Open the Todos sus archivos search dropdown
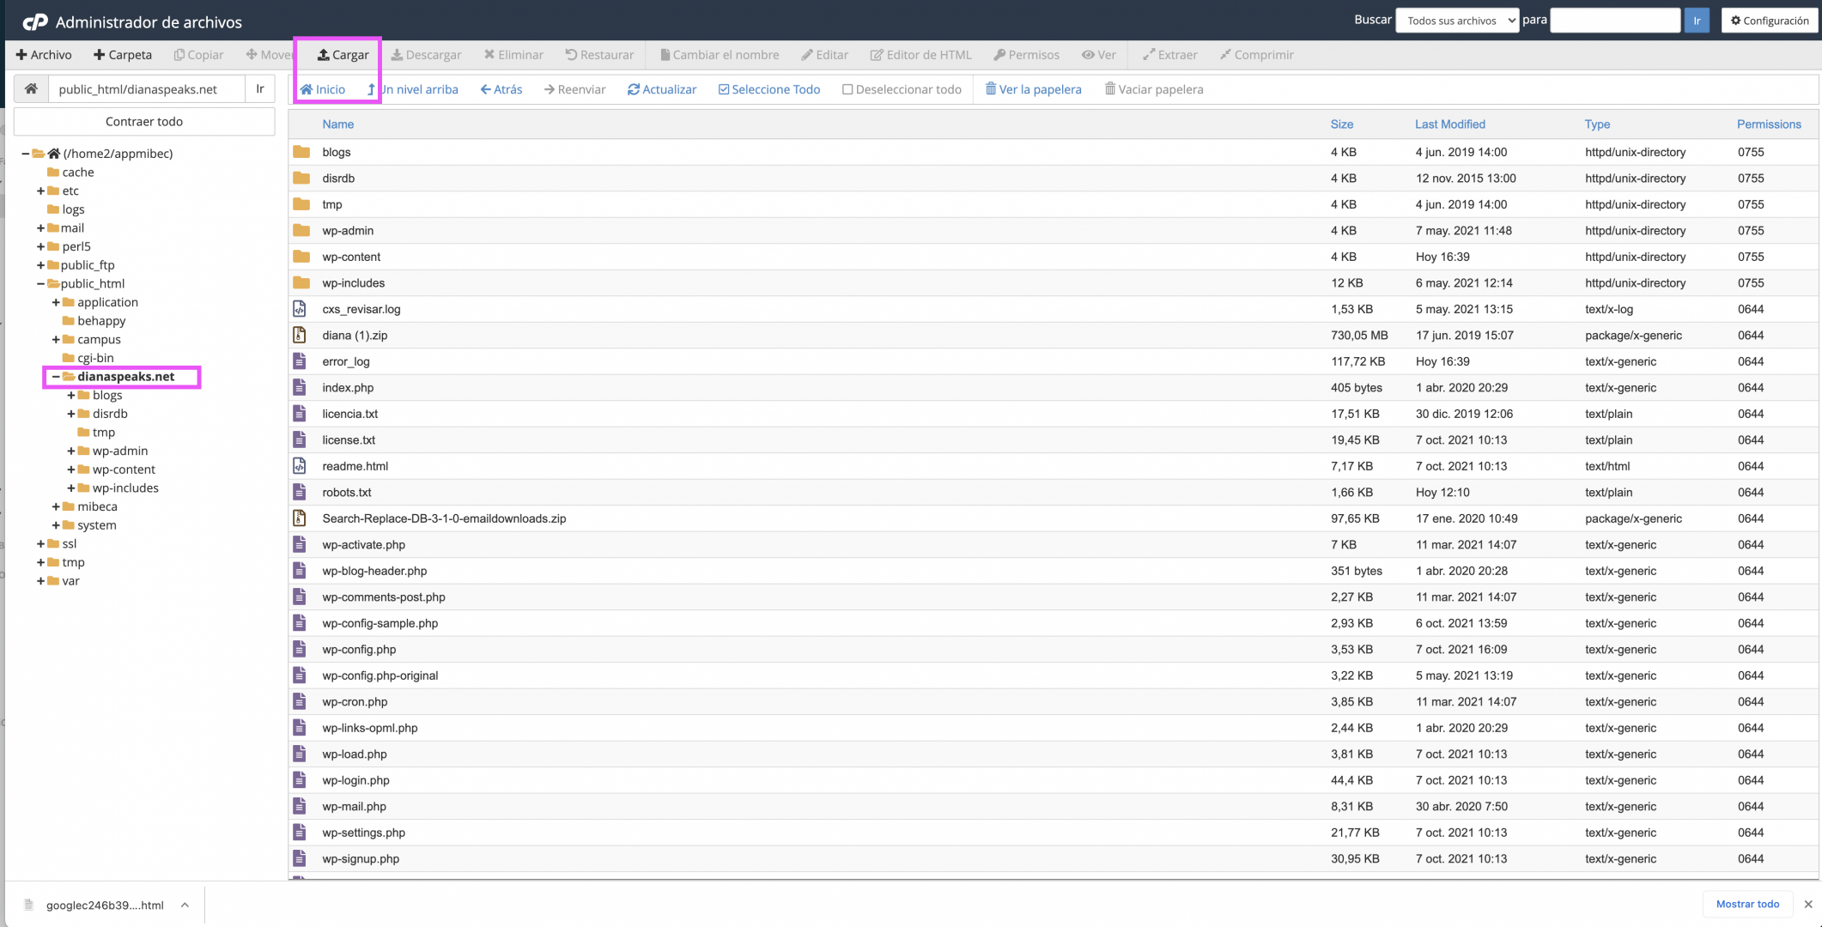 point(1457,21)
